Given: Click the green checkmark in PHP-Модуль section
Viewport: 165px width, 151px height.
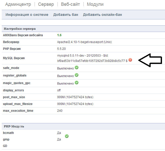Looking at the screenshot, I should point(67,136).
